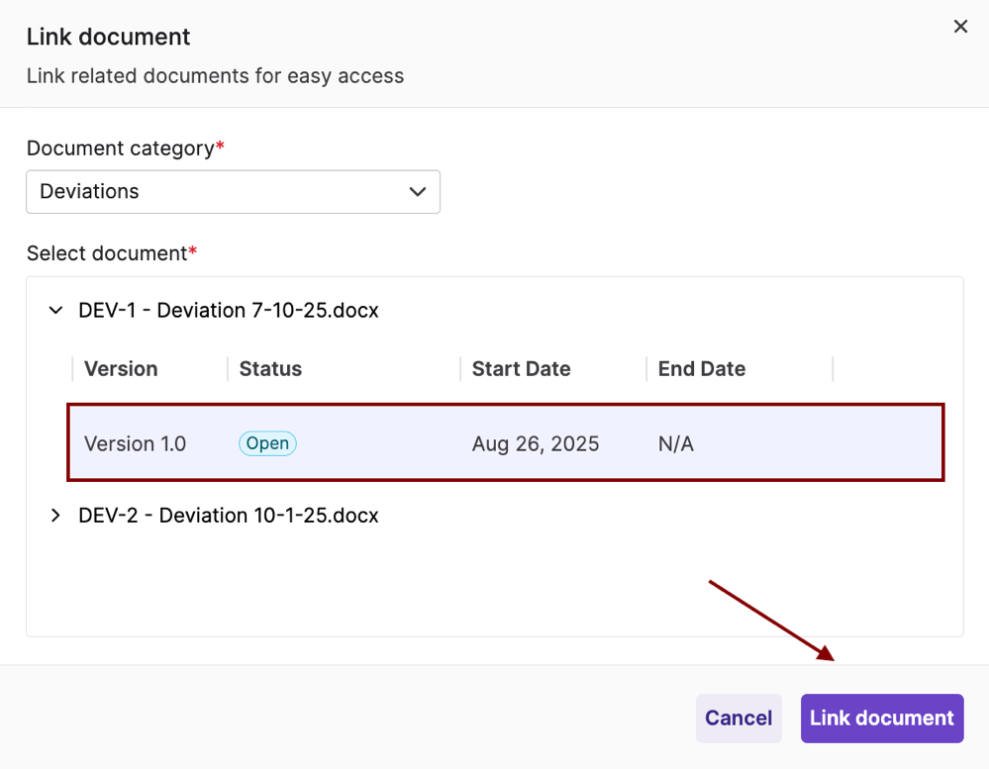Expand the DEV-2 document chevron
The height and width of the screenshot is (769, 989).
coord(55,516)
